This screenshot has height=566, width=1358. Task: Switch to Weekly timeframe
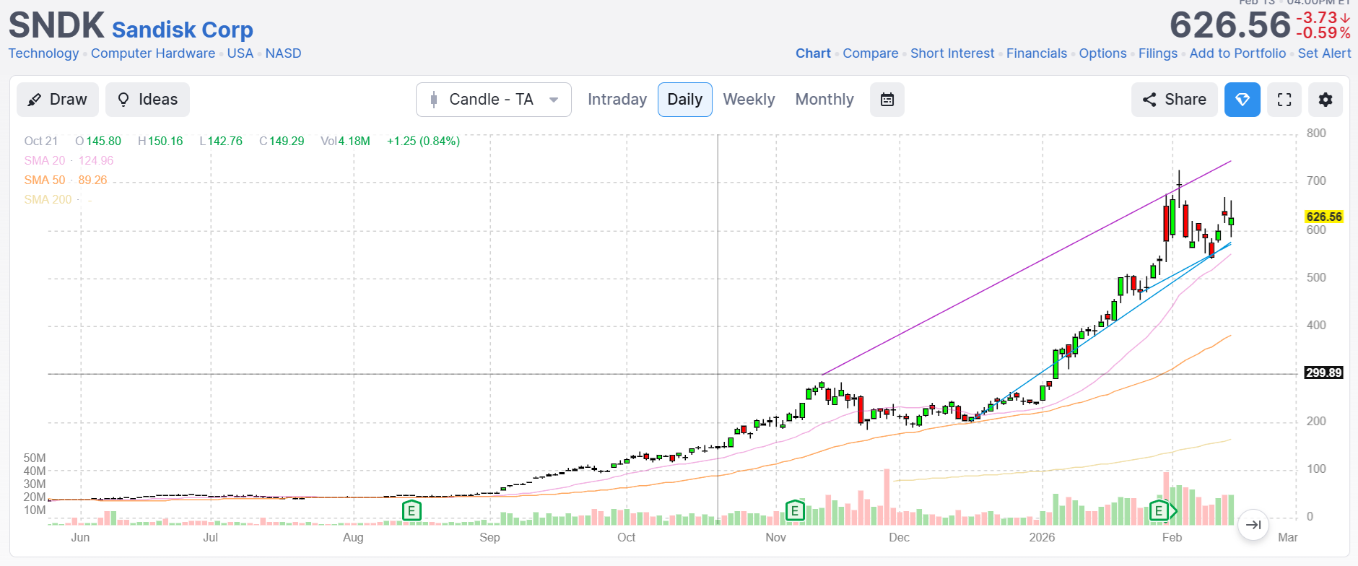tap(749, 100)
